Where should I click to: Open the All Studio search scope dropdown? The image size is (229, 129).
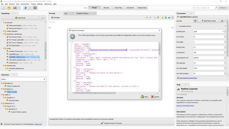point(223,8)
